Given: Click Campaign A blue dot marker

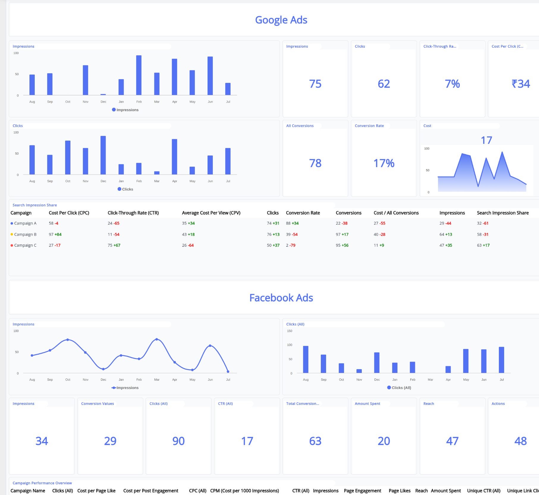Looking at the screenshot, I should click(12, 223).
